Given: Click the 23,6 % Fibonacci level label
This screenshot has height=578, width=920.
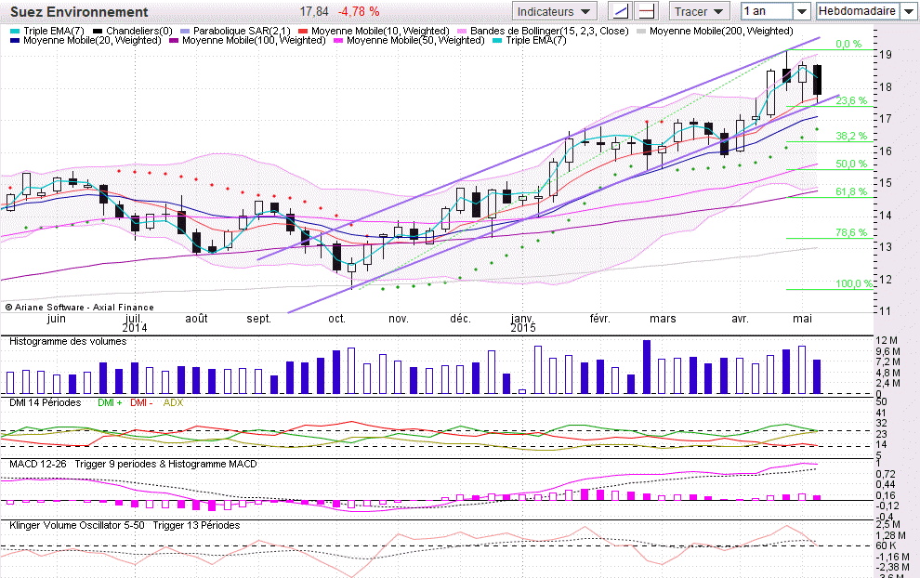Looking at the screenshot, I should click(x=851, y=101).
